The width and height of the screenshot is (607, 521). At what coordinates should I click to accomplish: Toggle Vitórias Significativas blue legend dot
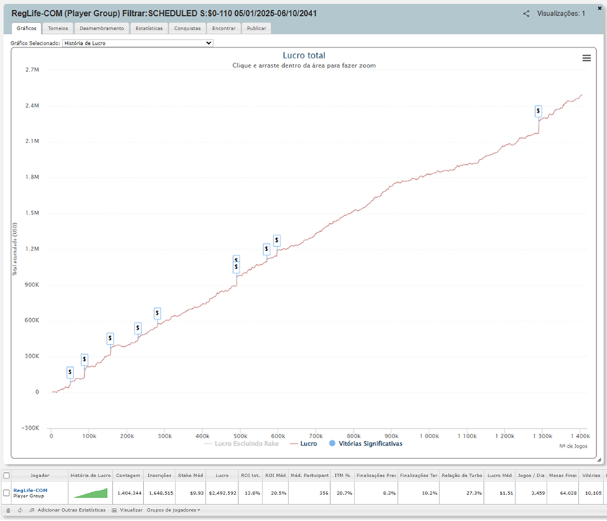pos(332,443)
